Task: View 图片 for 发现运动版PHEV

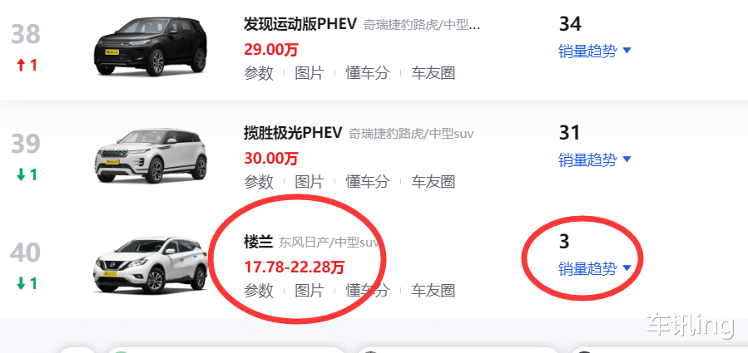Action: pos(310,73)
